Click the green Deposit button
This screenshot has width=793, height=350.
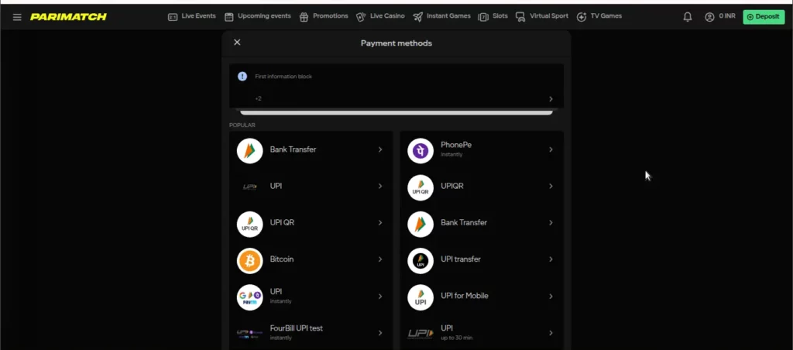(x=764, y=17)
